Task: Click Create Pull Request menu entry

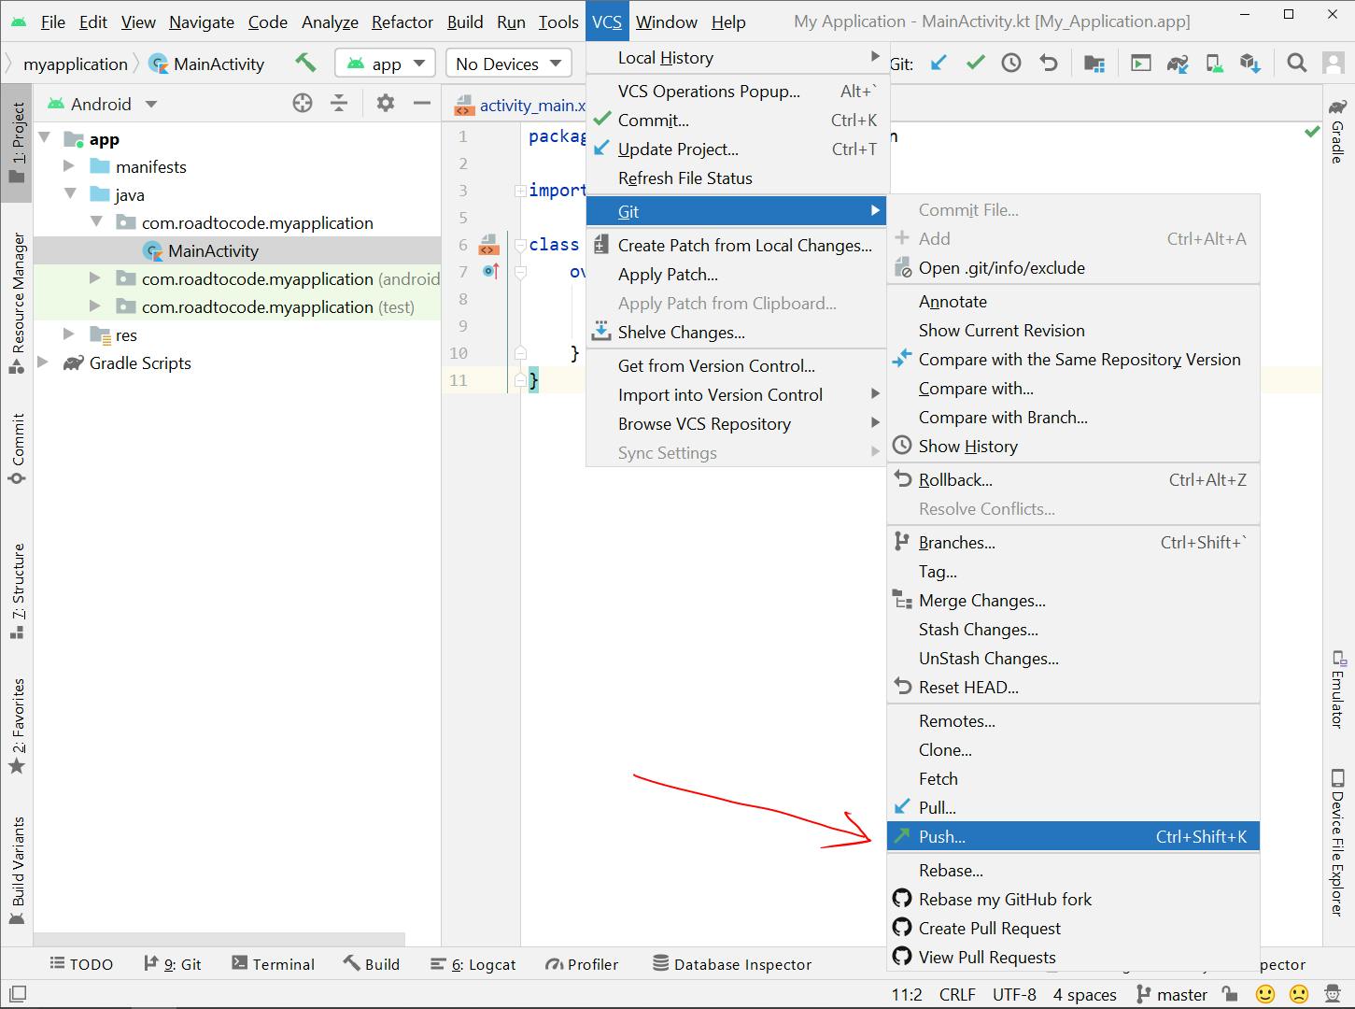Action: [1073, 928]
